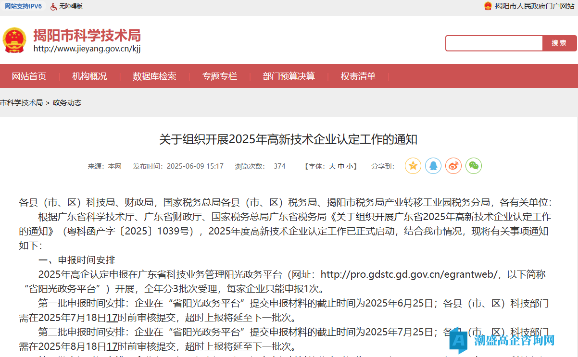Screen dimensions: 578x357
Task: Click the wheelchair accessibility icon
Action: click(x=53, y=6)
